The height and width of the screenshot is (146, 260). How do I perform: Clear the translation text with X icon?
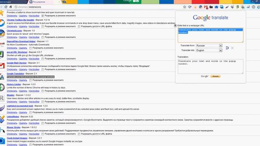[232, 48]
